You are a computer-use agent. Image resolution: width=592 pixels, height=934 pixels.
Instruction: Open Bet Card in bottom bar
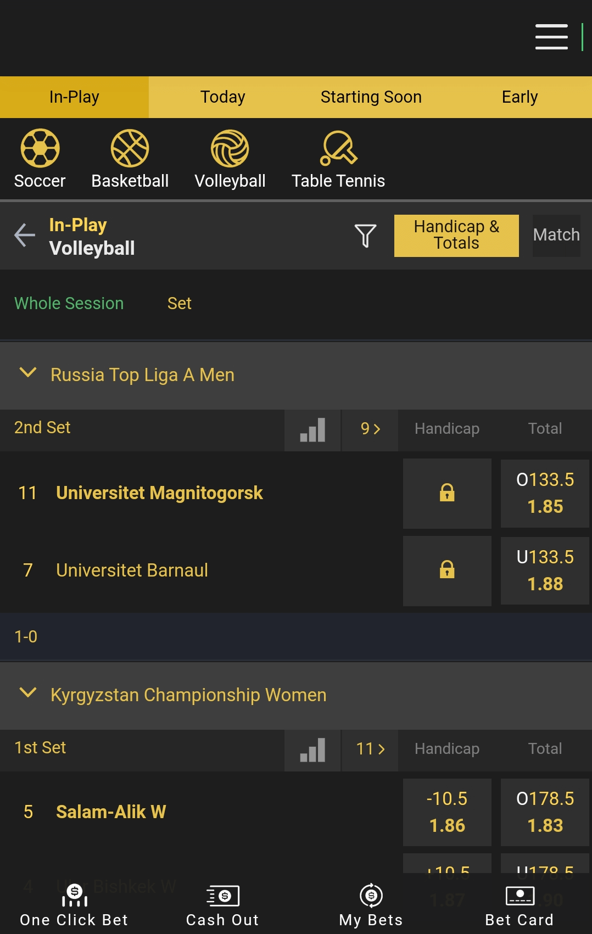coord(520,905)
